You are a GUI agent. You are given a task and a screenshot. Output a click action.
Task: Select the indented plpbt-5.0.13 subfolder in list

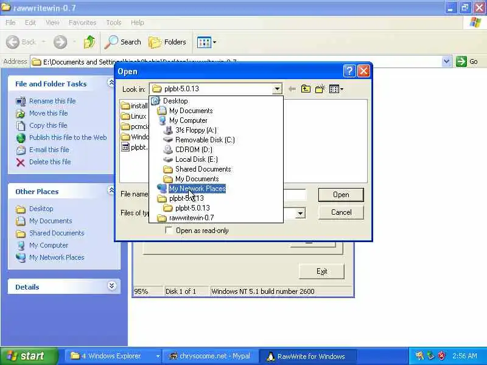click(x=192, y=208)
